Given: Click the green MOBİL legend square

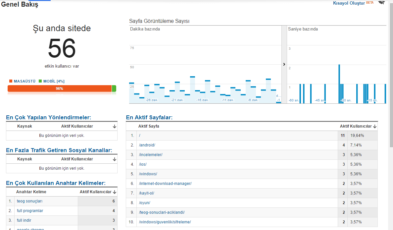Looking at the screenshot, I should (40, 81).
